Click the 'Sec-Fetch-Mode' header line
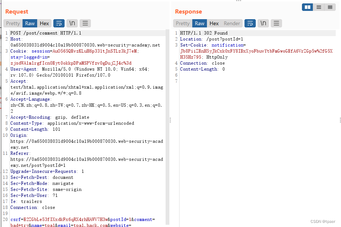This screenshot has height=227, width=341. 42,183
